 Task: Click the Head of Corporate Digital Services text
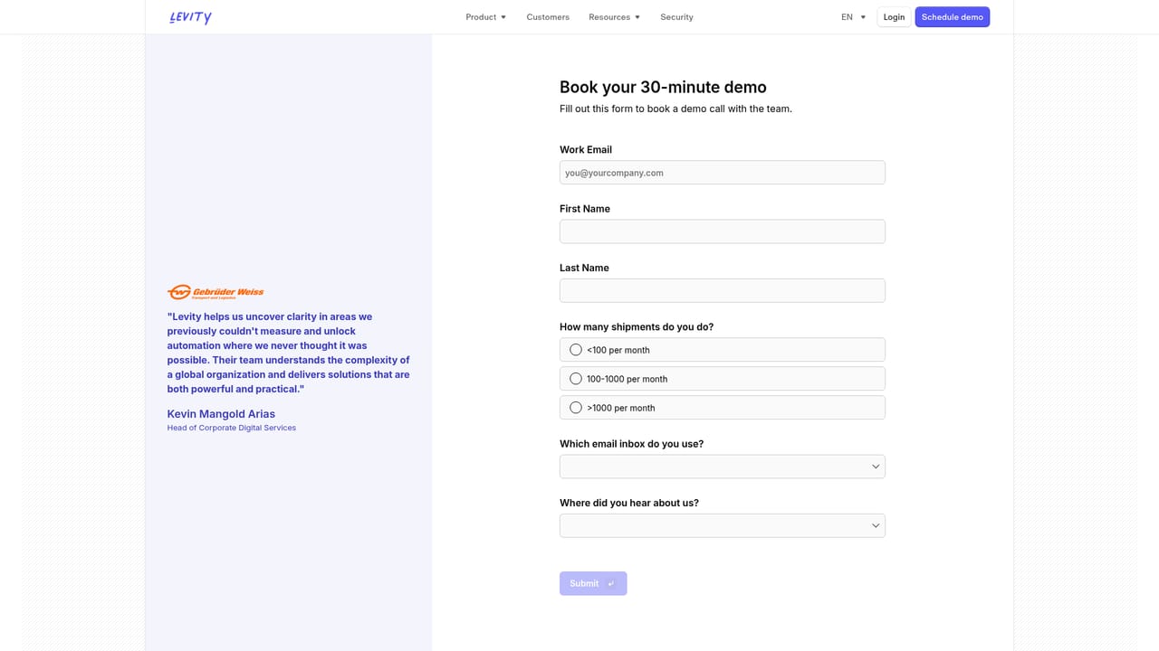232,428
